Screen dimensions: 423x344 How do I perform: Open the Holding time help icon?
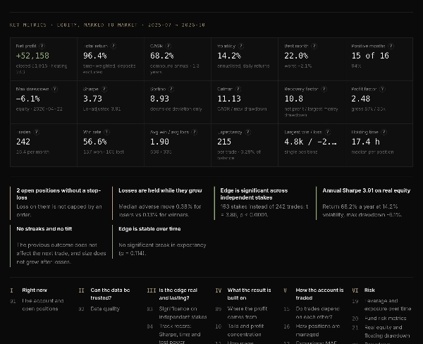tap(384, 133)
